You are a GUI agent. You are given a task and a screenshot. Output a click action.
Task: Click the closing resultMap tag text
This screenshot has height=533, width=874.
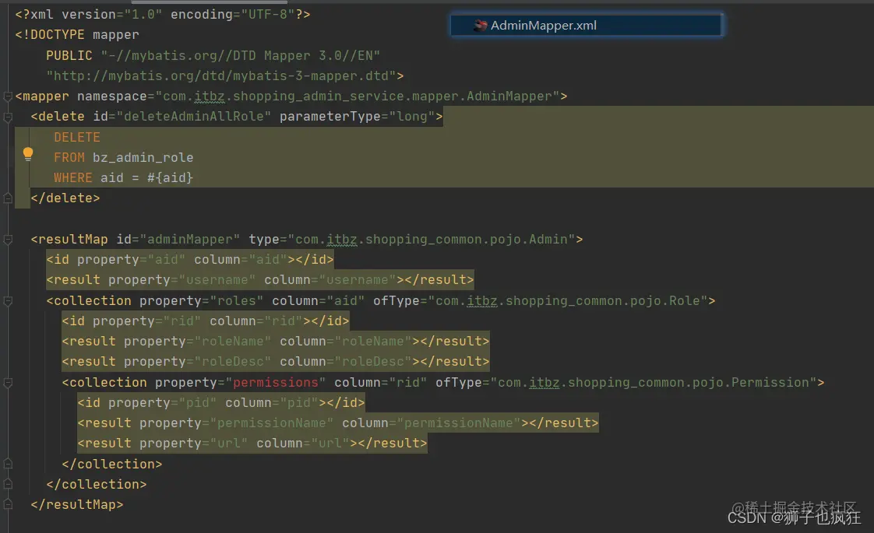pos(77,504)
